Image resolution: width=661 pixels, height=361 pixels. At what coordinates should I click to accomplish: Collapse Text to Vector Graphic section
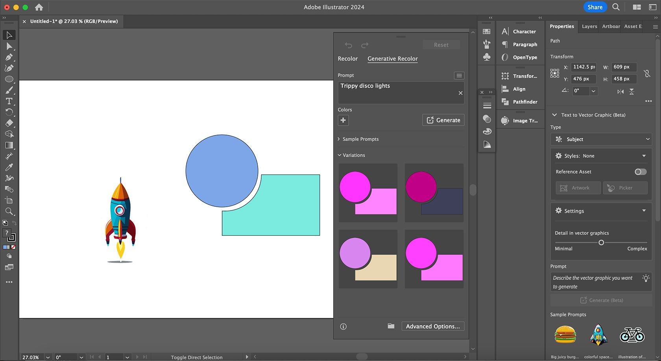pos(554,115)
